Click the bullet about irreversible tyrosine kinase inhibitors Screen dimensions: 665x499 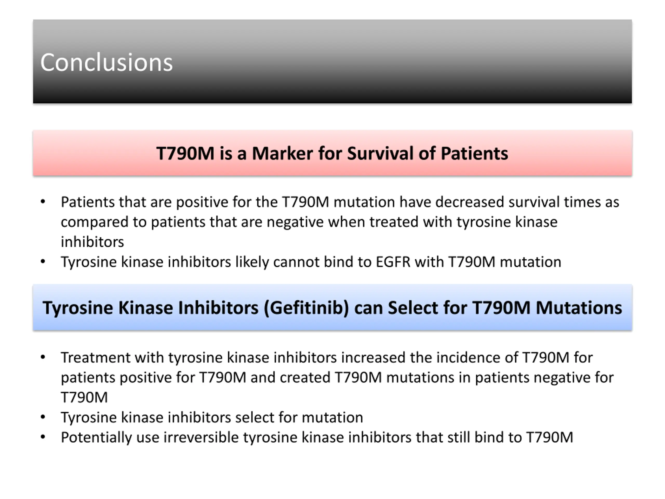coord(307,437)
